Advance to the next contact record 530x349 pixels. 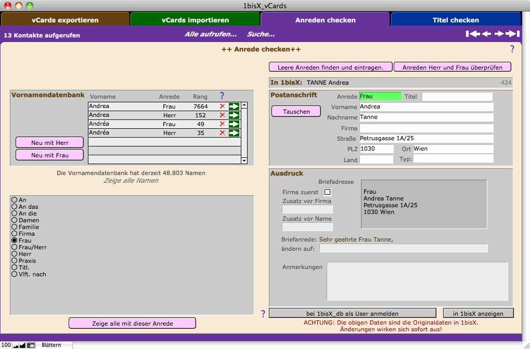[499, 34]
